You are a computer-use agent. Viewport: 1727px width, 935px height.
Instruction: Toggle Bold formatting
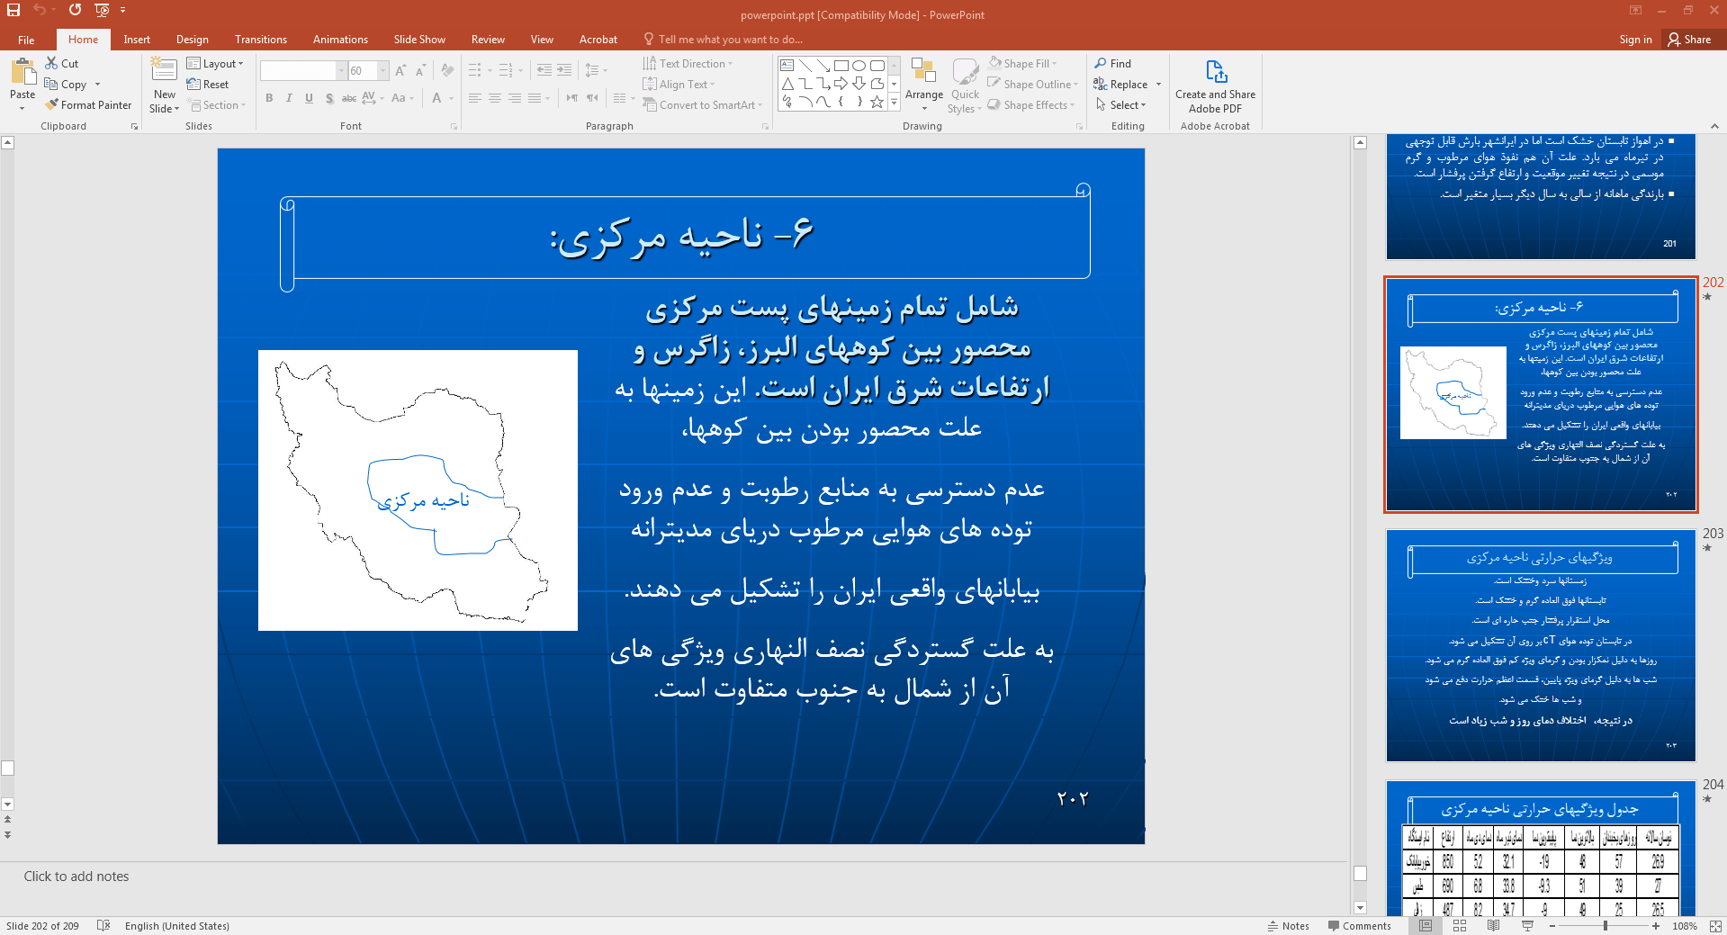[269, 98]
